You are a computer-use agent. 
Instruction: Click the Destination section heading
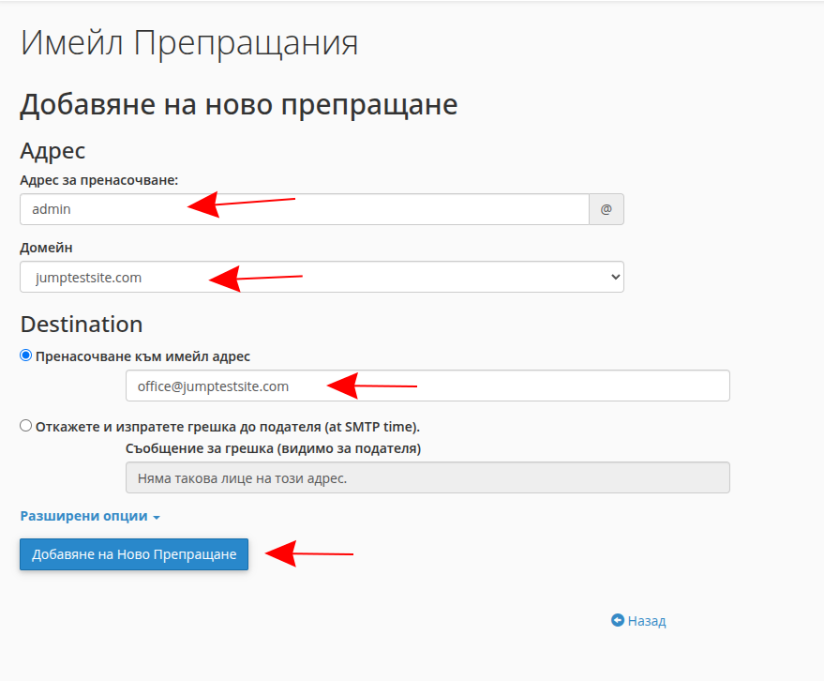(82, 324)
